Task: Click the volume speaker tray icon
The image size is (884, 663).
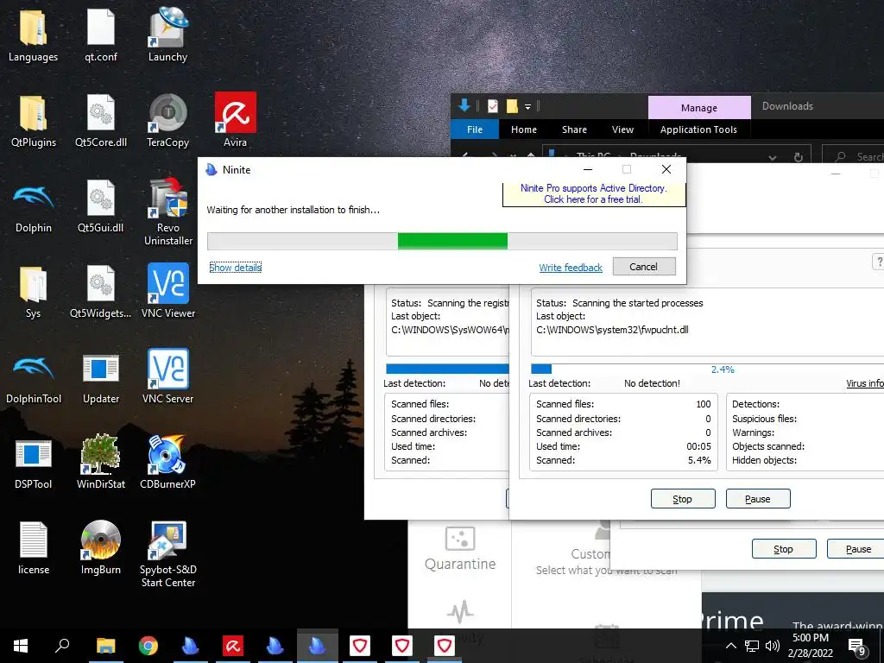Action: click(773, 646)
